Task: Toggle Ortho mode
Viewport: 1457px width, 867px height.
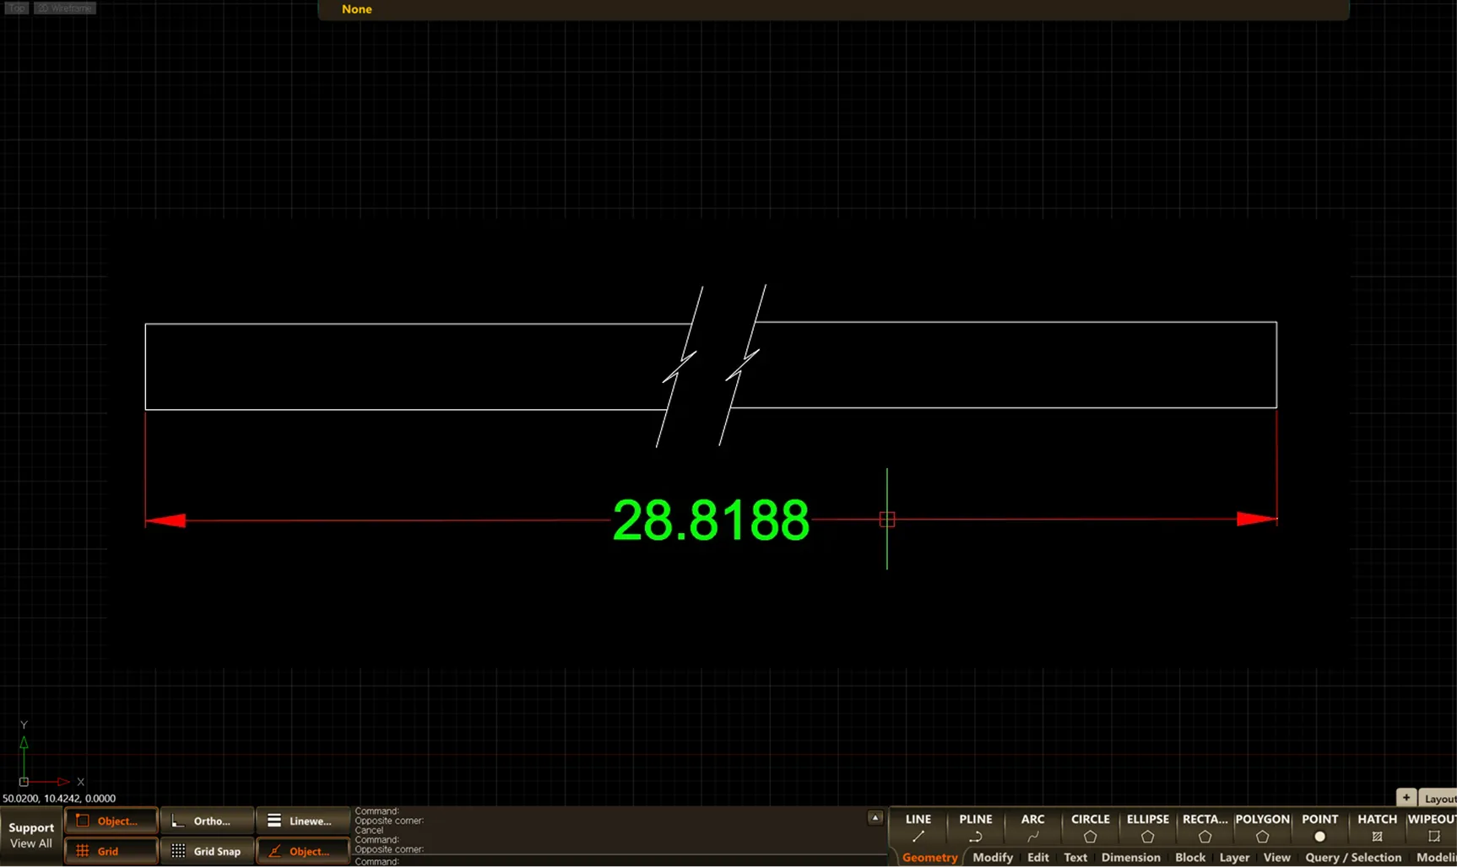Action: click(x=207, y=821)
